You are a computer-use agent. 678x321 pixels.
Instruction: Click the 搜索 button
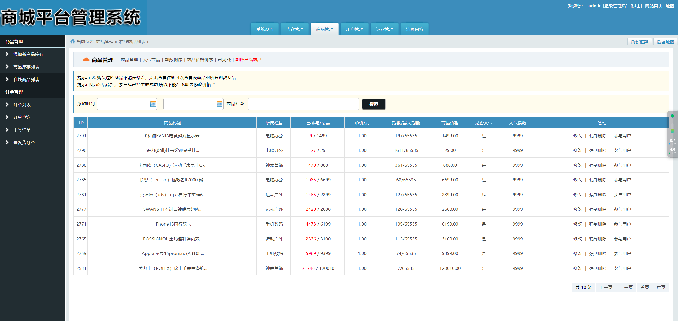(373, 104)
